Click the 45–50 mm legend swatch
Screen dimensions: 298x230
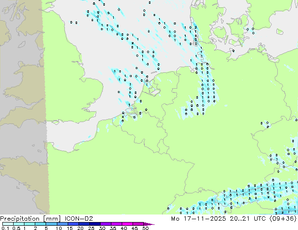(138, 224)
